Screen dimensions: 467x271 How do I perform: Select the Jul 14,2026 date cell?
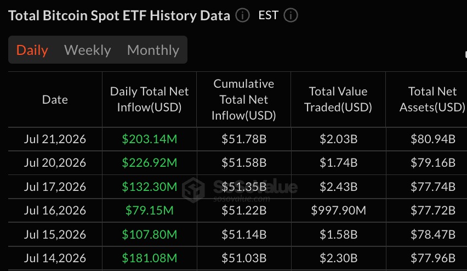coord(55,258)
